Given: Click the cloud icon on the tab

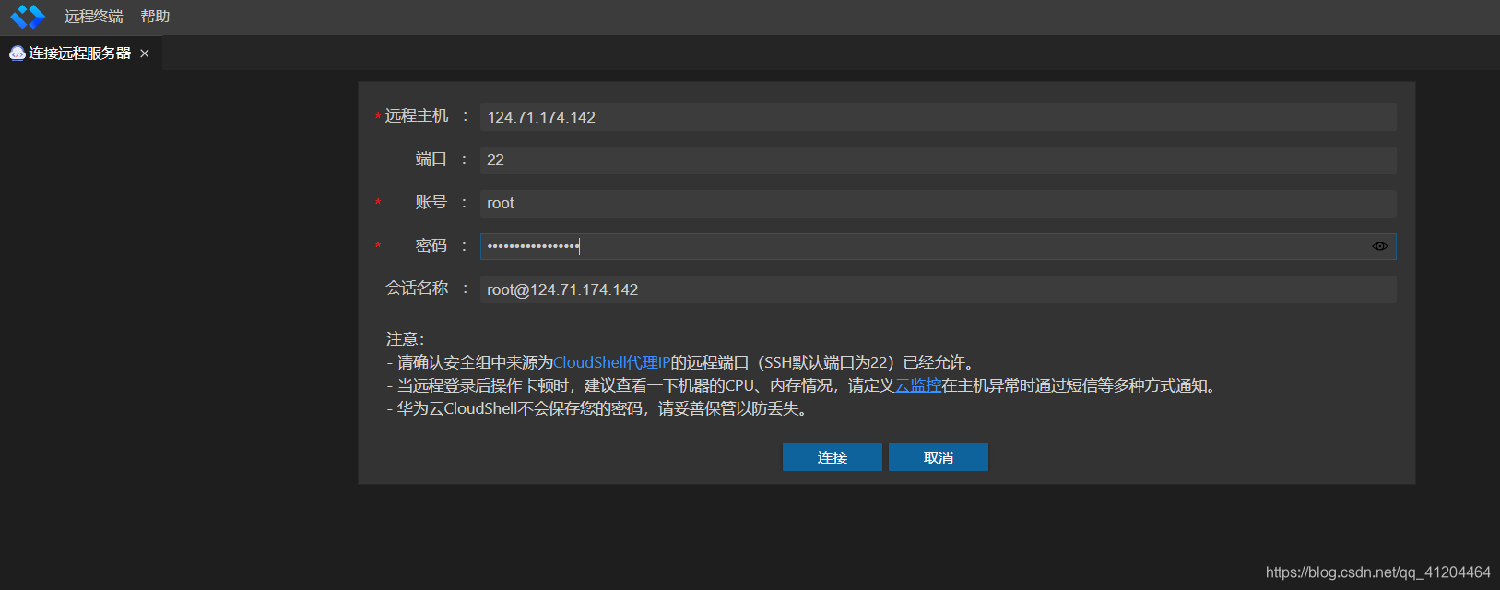Looking at the screenshot, I should point(18,53).
